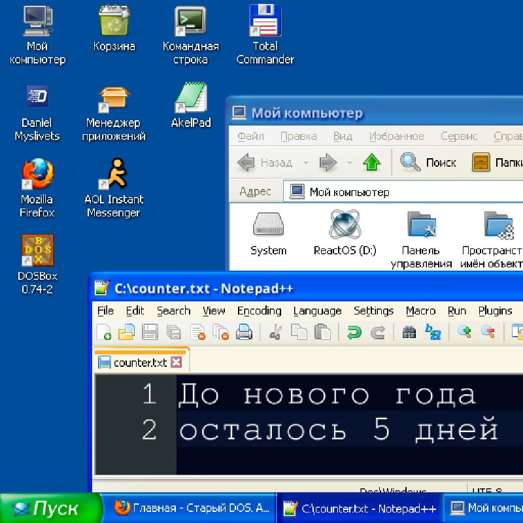Click the Zoom In icon in Notepad++

coord(464,332)
